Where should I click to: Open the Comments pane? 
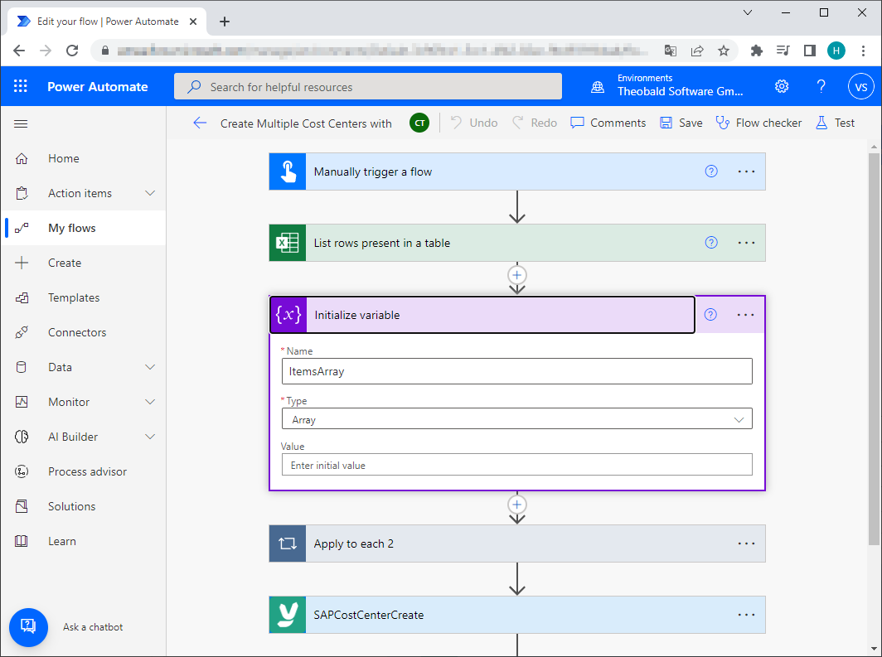(608, 123)
